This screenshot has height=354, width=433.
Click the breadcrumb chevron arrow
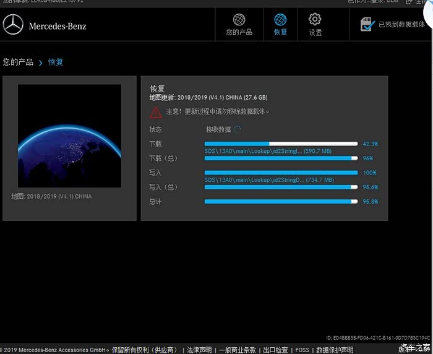click(x=40, y=63)
